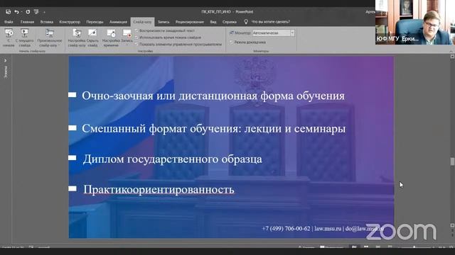This screenshot has width=455, height=255.
Task: Click the lightbulb Tell Me icon
Action: point(246,22)
